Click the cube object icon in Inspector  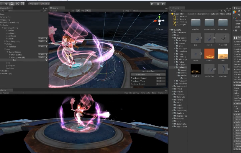click(234, 12)
